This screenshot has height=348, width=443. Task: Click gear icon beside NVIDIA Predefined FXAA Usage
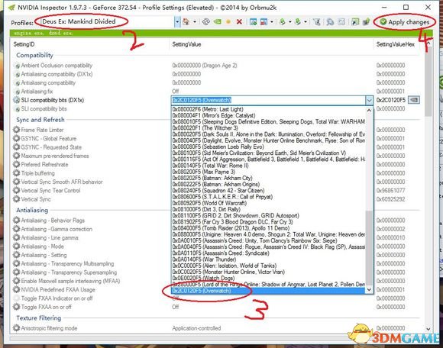[x=16, y=289]
